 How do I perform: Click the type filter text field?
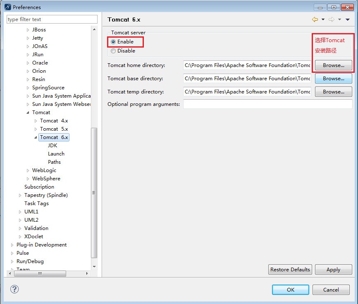(x=51, y=19)
